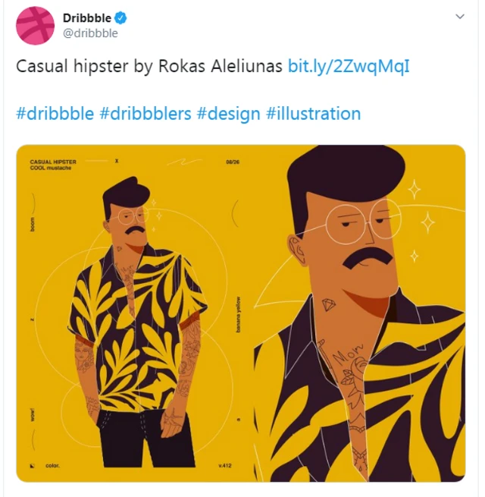485x497 pixels.
Task: Follow the #design hashtag link
Action: tap(228, 114)
